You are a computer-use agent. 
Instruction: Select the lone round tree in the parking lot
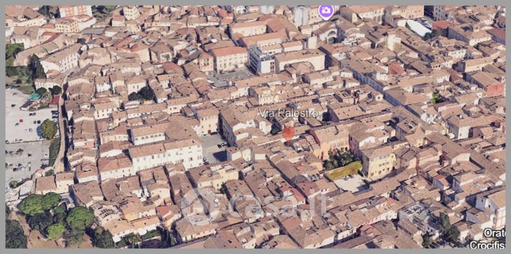[x=49, y=129]
